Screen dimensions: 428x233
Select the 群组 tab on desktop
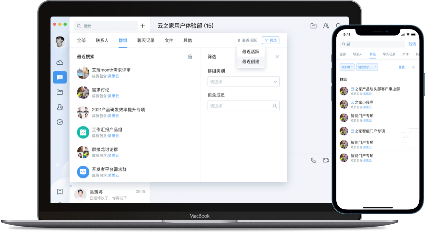(x=123, y=40)
